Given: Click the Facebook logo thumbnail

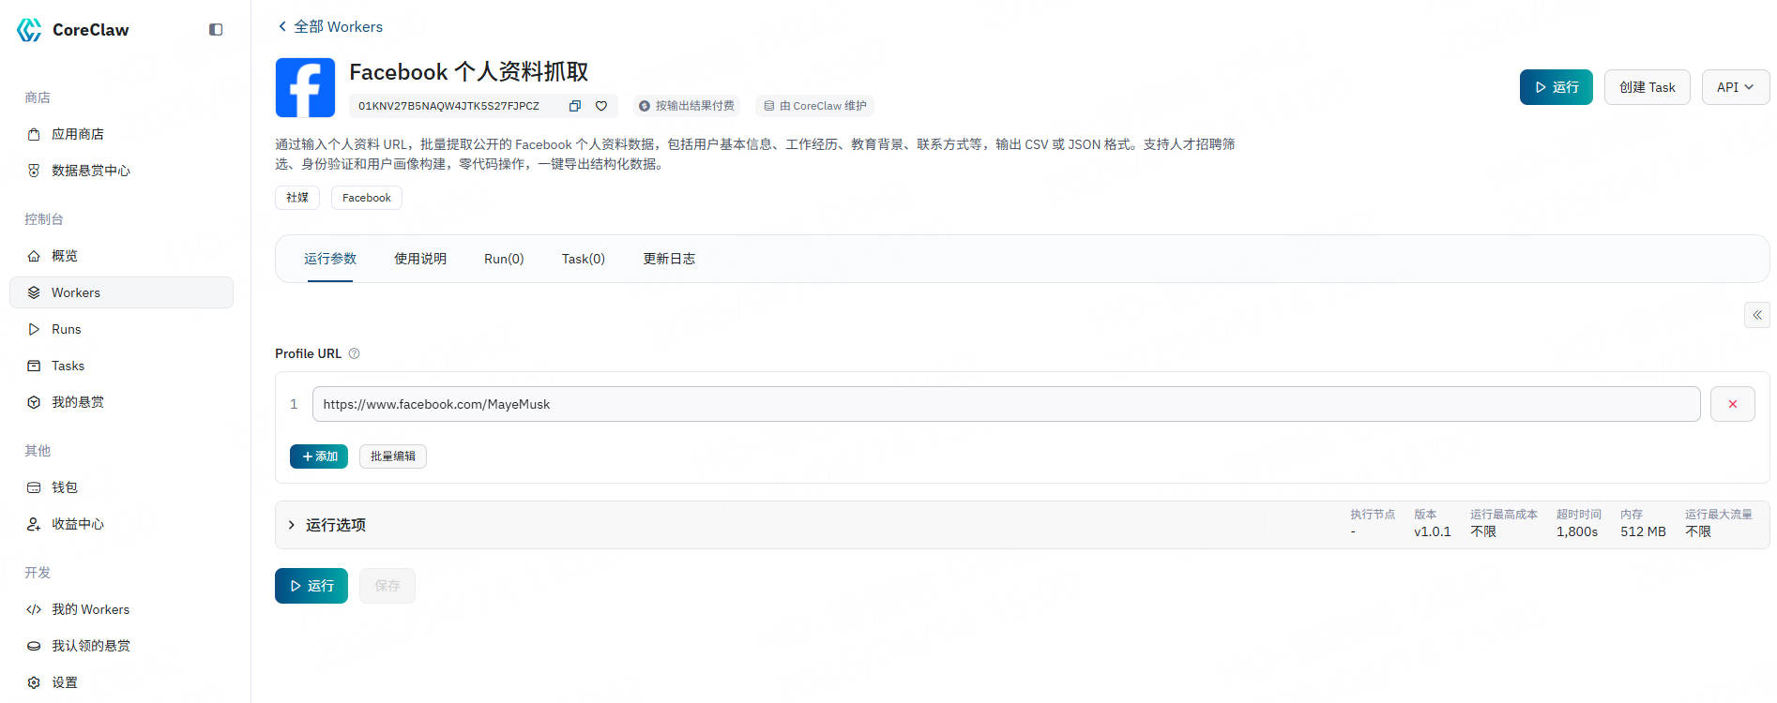Looking at the screenshot, I should coord(305,88).
